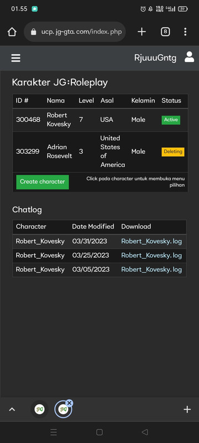Download the 03/25/2023 Robert_Kovesky.log
The image size is (199, 443).
point(151,255)
